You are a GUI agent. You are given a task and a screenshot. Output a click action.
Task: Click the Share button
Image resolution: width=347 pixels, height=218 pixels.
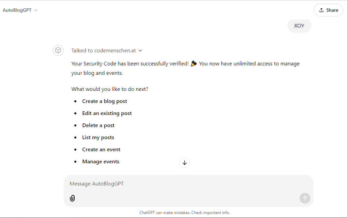tap(329, 10)
